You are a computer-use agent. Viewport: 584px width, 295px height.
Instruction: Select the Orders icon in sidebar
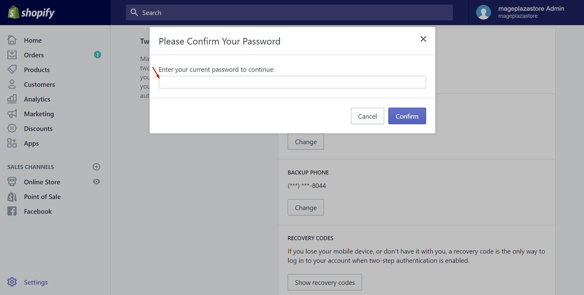tap(12, 55)
